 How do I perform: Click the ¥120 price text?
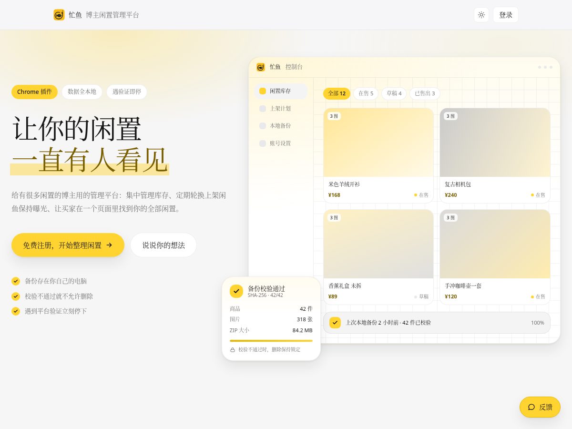point(451,296)
